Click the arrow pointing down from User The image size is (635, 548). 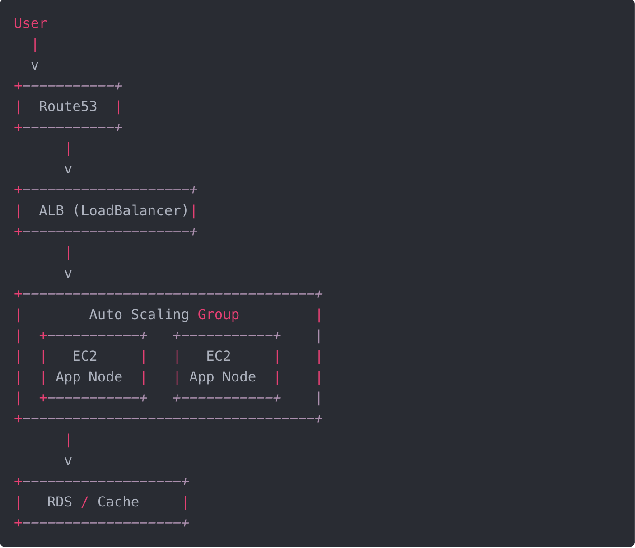(x=35, y=66)
